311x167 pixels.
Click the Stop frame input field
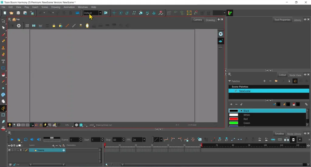tap(117, 140)
